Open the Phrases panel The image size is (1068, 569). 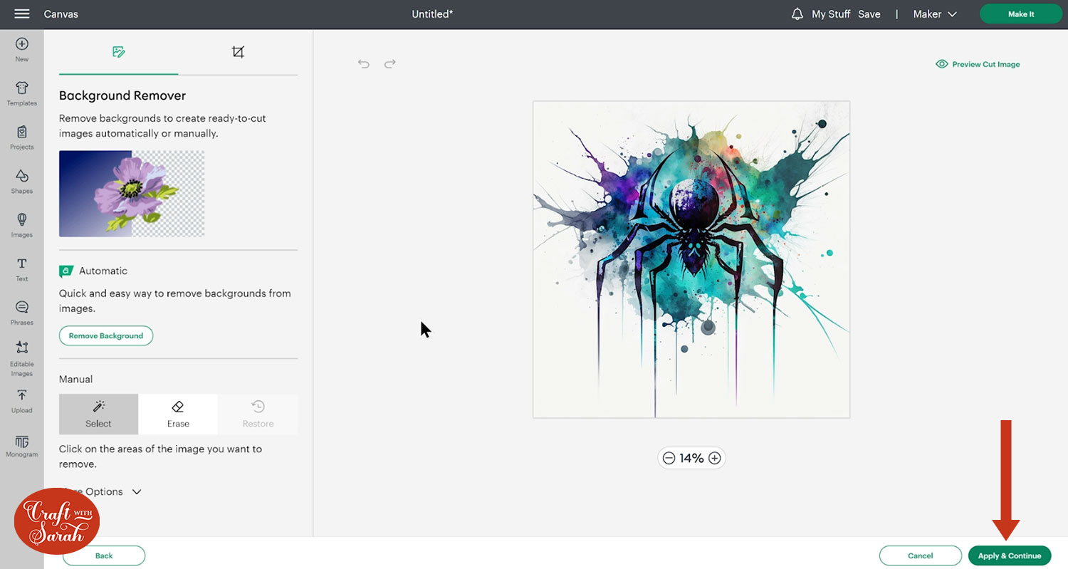(22, 313)
